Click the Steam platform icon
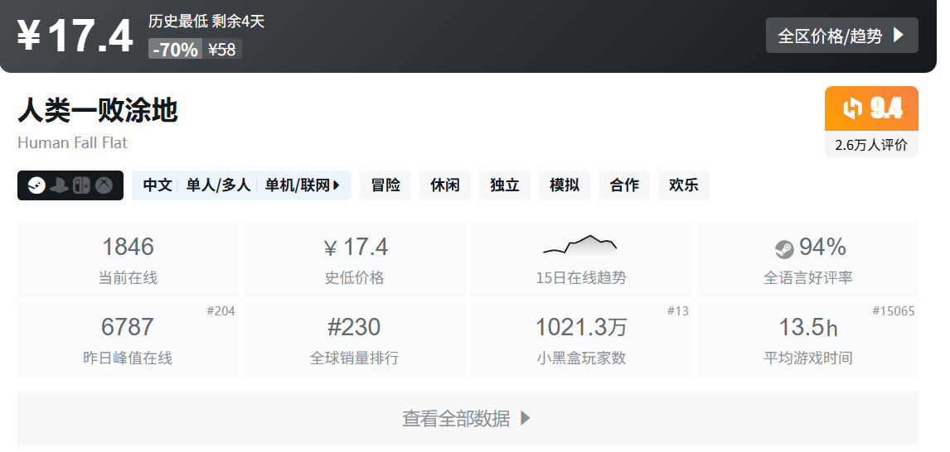The width and height of the screenshot is (950, 452). (x=36, y=185)
